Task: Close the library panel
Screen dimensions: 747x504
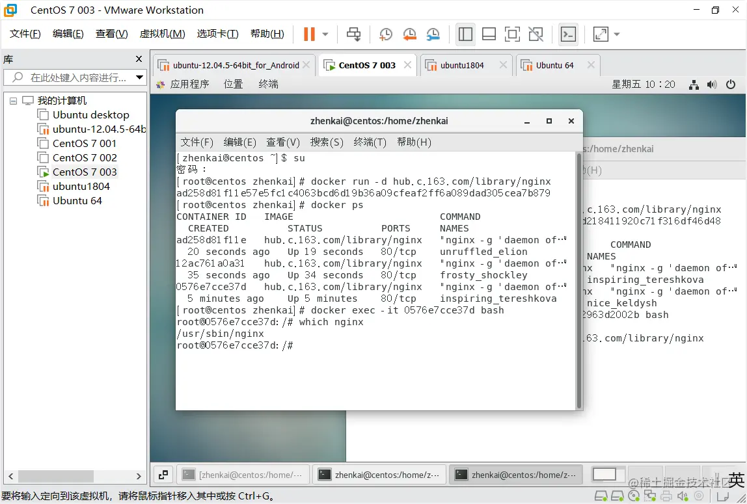Action: click(139, 59)
